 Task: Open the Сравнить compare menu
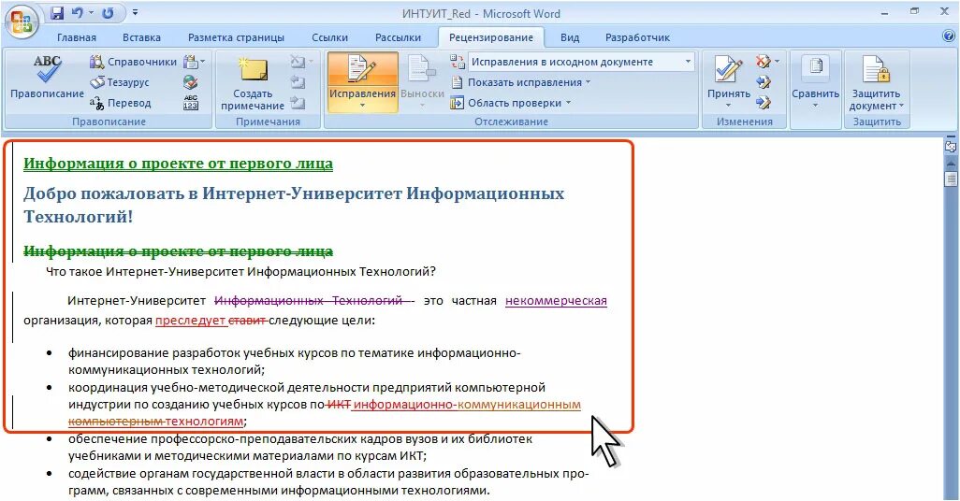point(815,82)
